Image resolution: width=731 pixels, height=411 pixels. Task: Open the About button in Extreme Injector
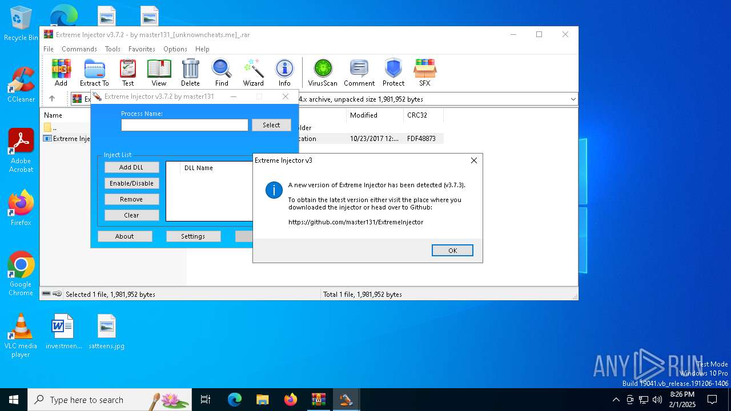[124, 236]
